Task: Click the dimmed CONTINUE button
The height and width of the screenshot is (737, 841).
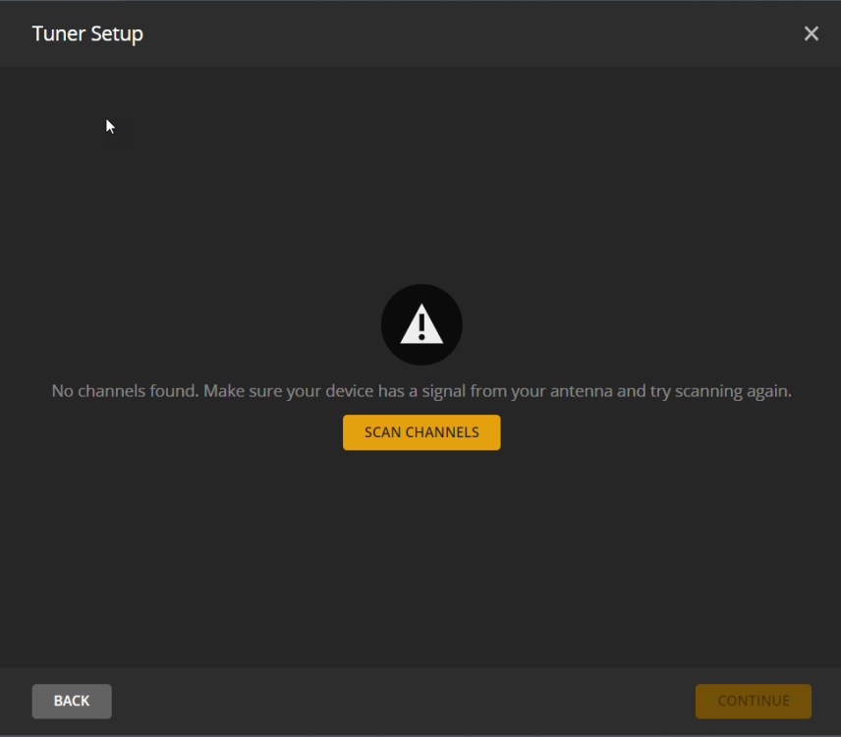Action: [x=753, y=701]
